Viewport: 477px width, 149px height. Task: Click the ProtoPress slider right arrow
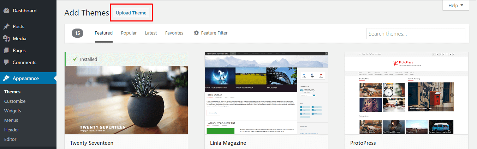(452, 95)
